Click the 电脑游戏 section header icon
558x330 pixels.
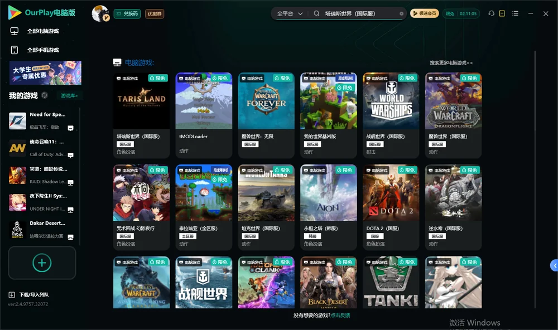(x=117, y=62)
